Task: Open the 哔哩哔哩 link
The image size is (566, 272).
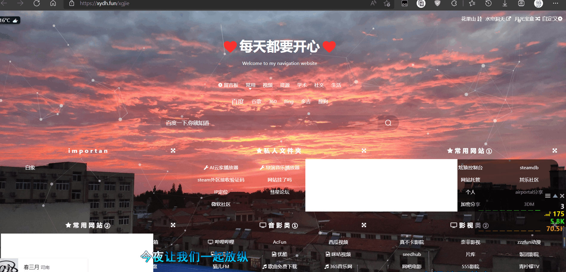Action: pyautogui.click(x=221, y=242)
